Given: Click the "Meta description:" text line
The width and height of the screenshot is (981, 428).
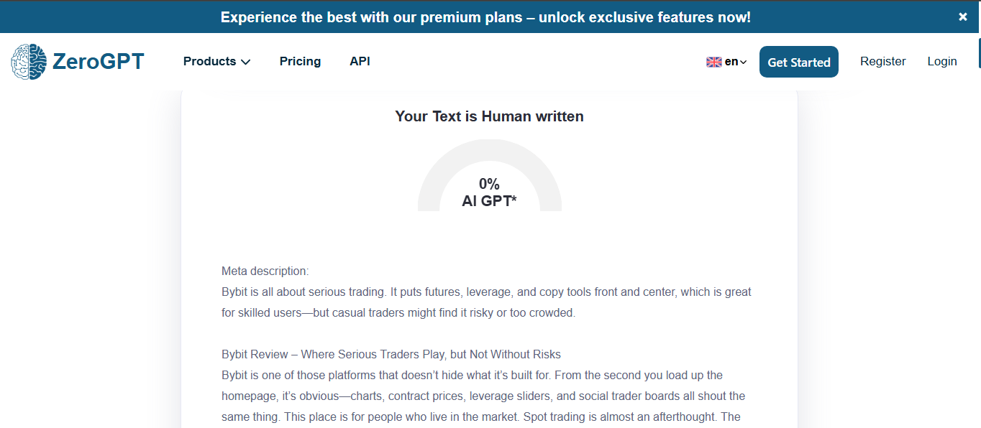Looking at the screenshot, I should (265, 271).
